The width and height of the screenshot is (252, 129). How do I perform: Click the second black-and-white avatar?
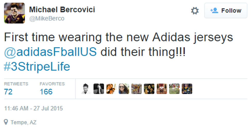pos(99,89)
